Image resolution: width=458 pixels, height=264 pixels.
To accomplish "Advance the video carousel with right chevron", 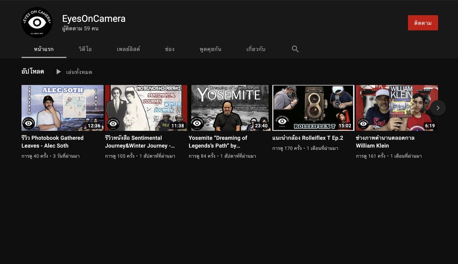I will point(438,108).
